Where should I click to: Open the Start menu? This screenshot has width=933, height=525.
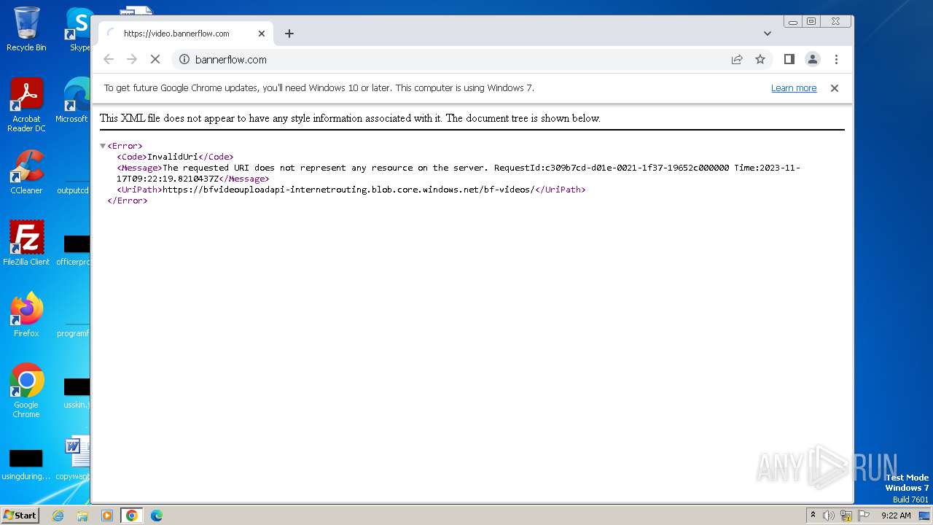[20, 516]
